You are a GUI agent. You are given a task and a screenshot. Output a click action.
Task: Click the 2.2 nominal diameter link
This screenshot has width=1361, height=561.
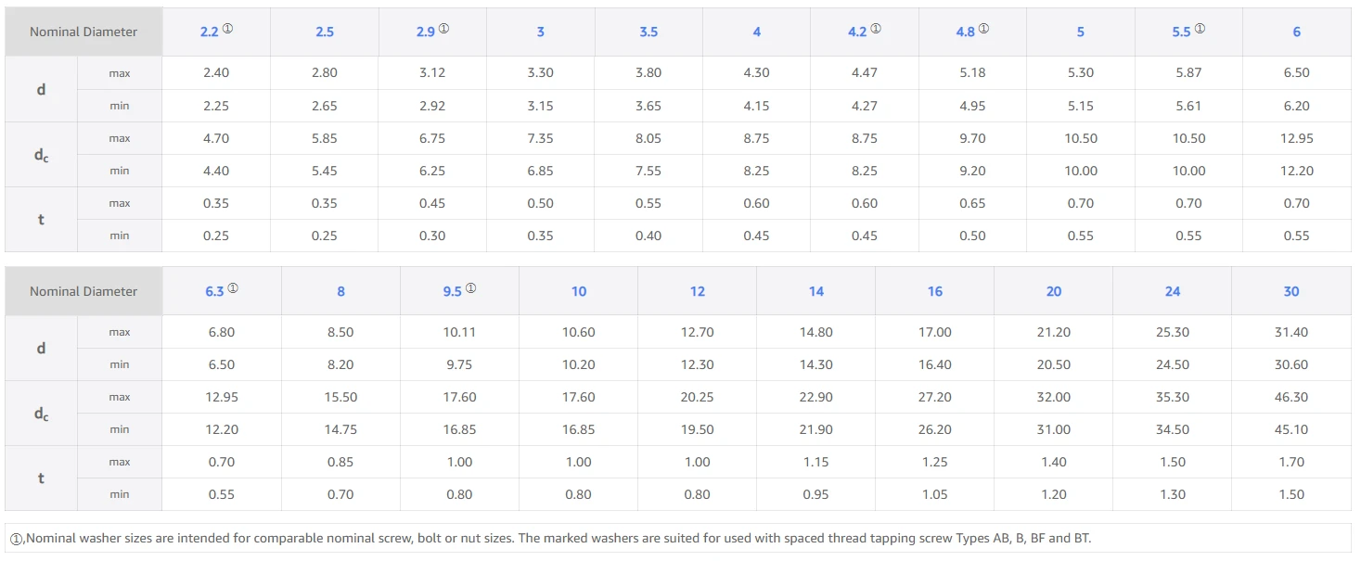pyautogui.click(x=210, y=32)
